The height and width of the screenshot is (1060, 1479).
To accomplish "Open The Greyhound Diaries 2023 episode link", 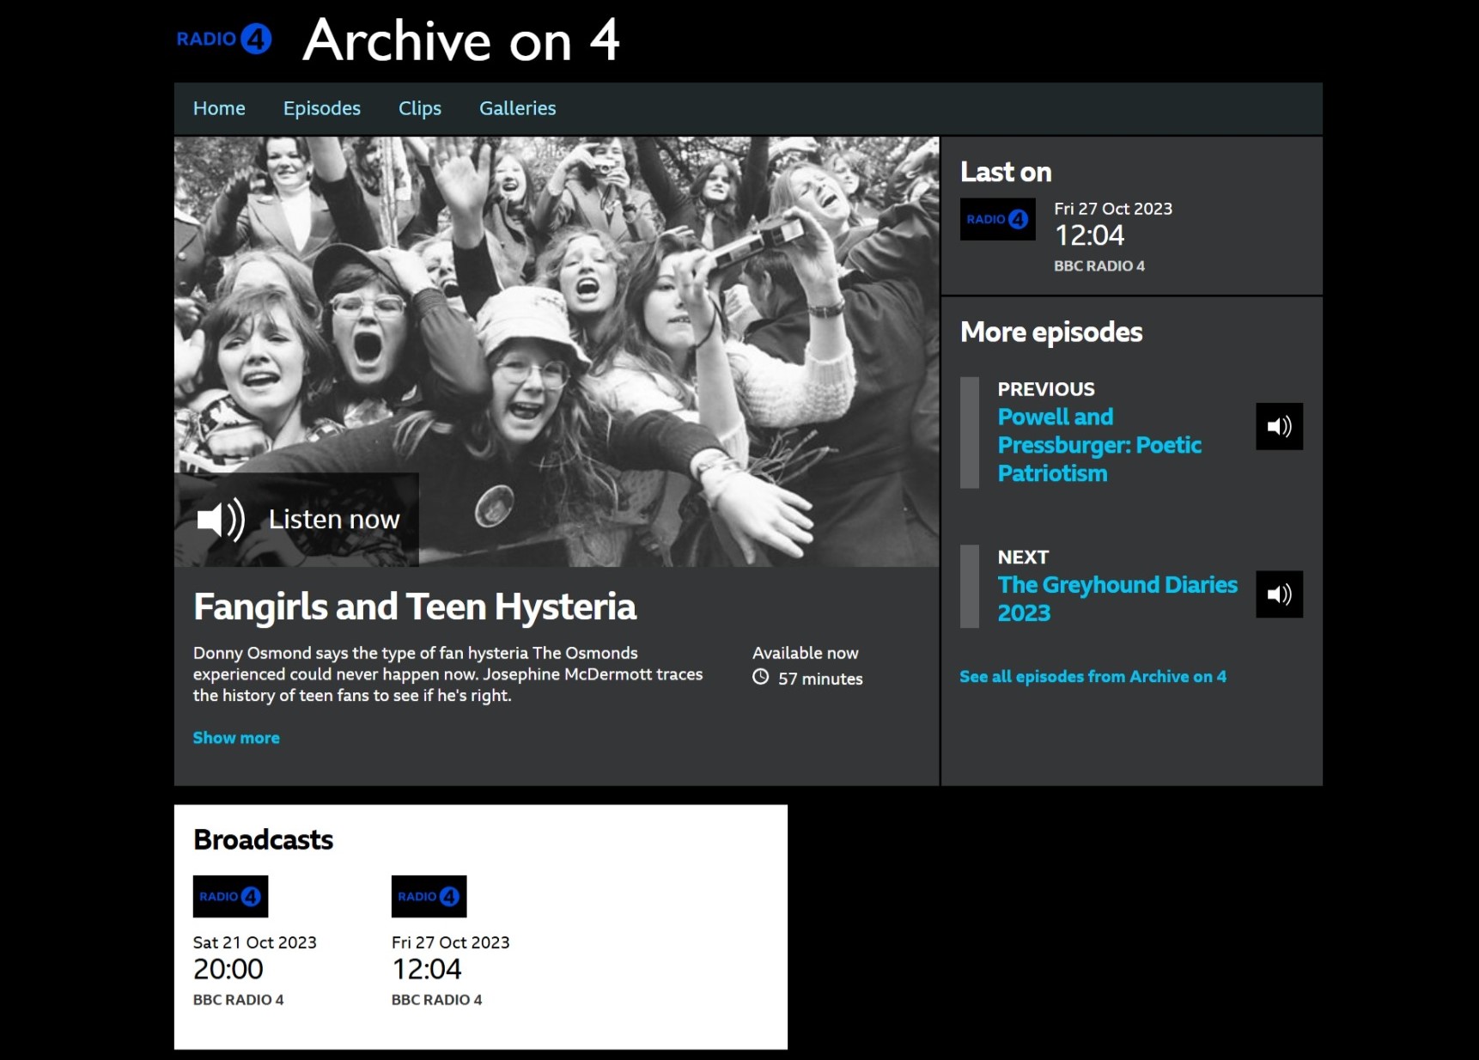I will (x=1117, y=599).
